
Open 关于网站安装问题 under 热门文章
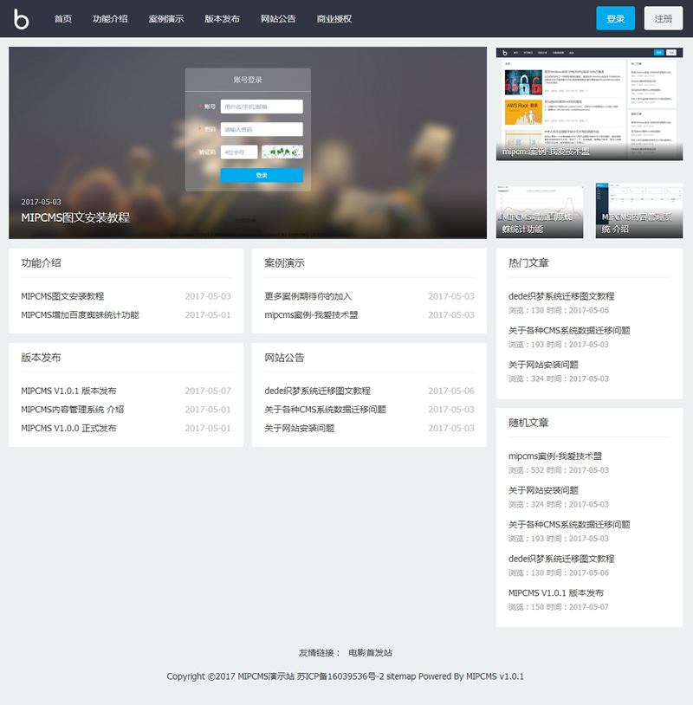coord(543,365)
